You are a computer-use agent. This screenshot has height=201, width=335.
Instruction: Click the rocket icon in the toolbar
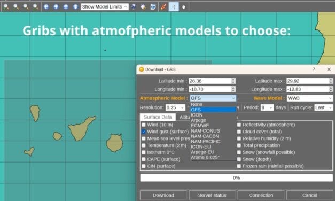pos(163,7)
